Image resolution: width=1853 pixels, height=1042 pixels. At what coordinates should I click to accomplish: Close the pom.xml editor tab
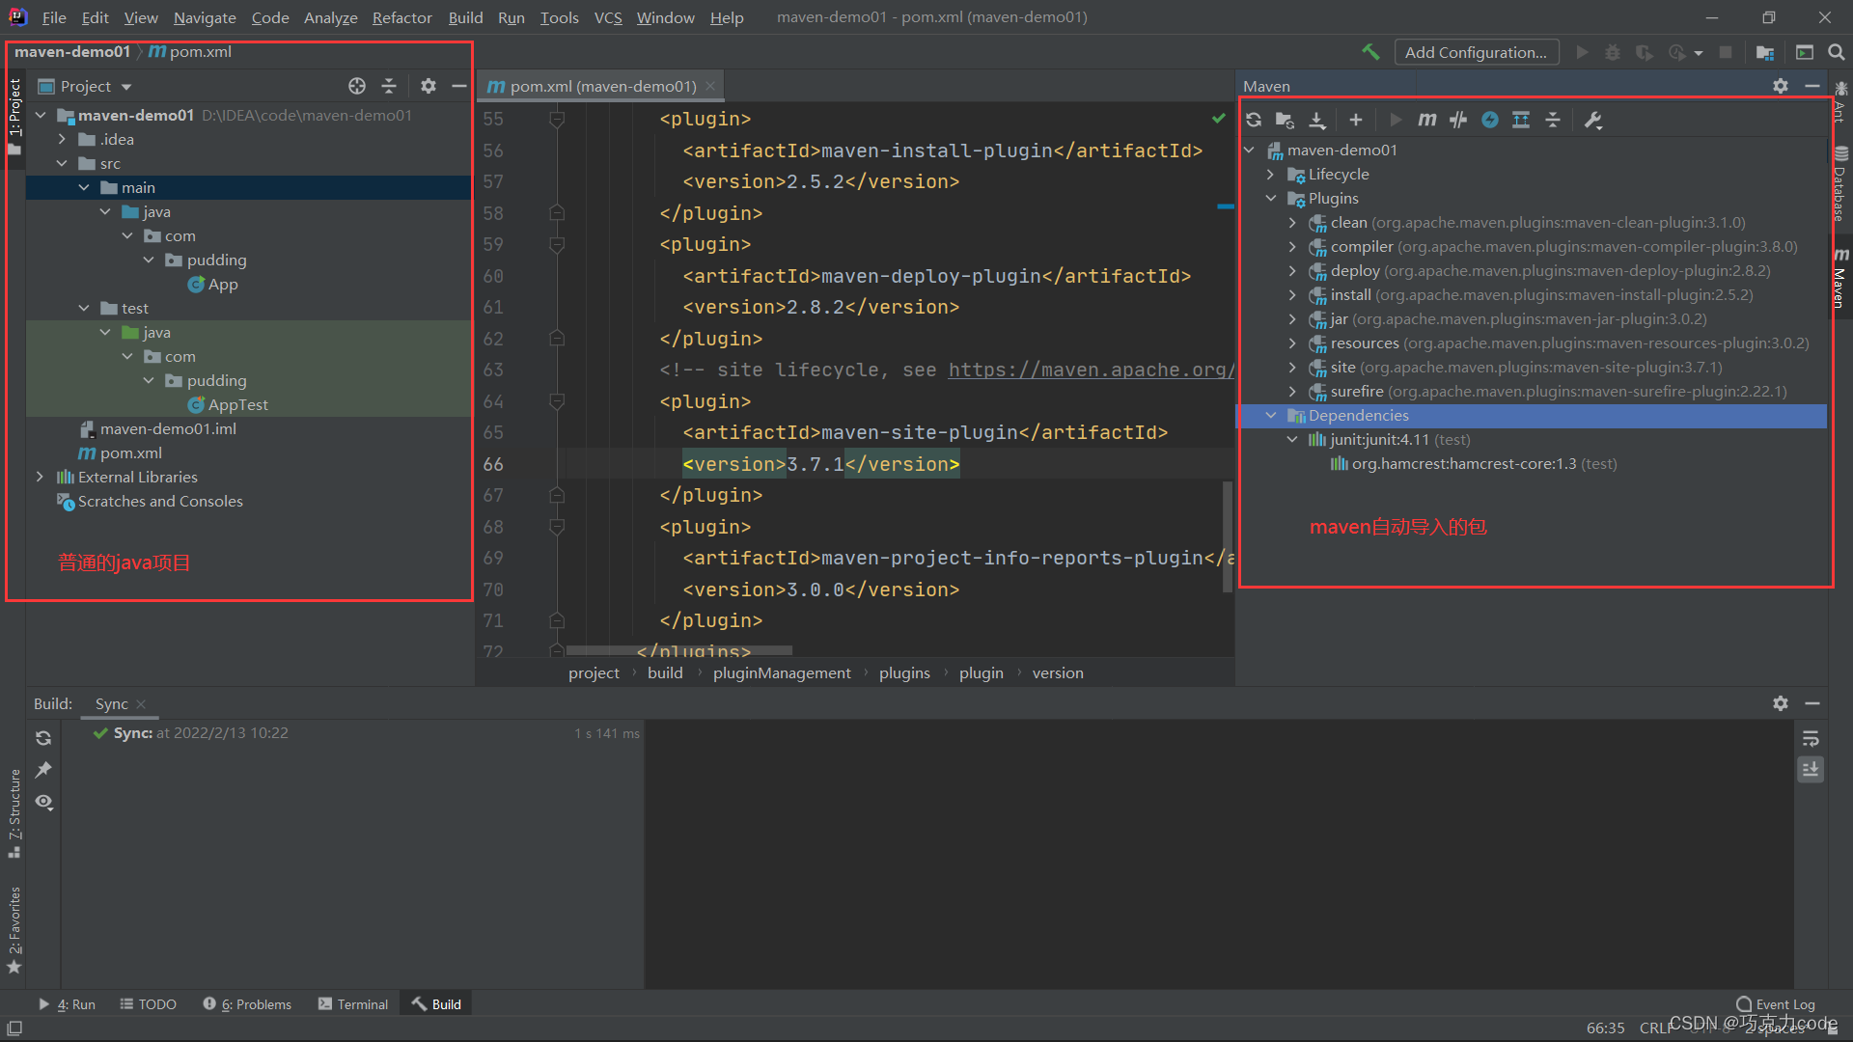(x=710, y=86)
